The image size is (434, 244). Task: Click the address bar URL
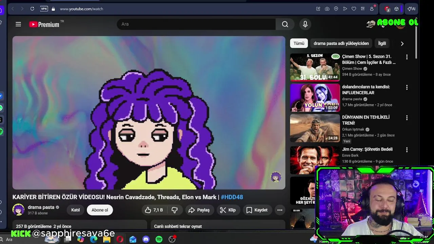81,9
